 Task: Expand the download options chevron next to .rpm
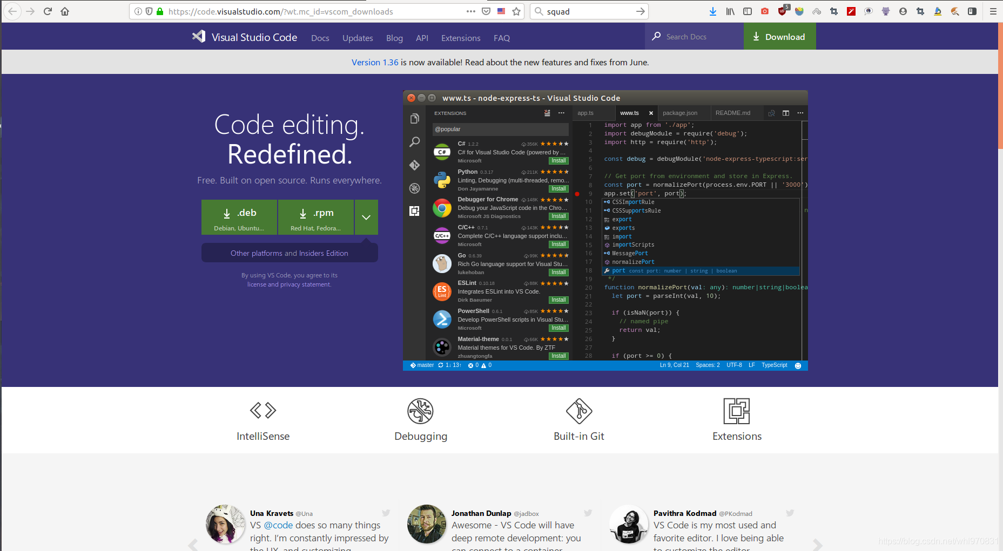tap(366, 217)
